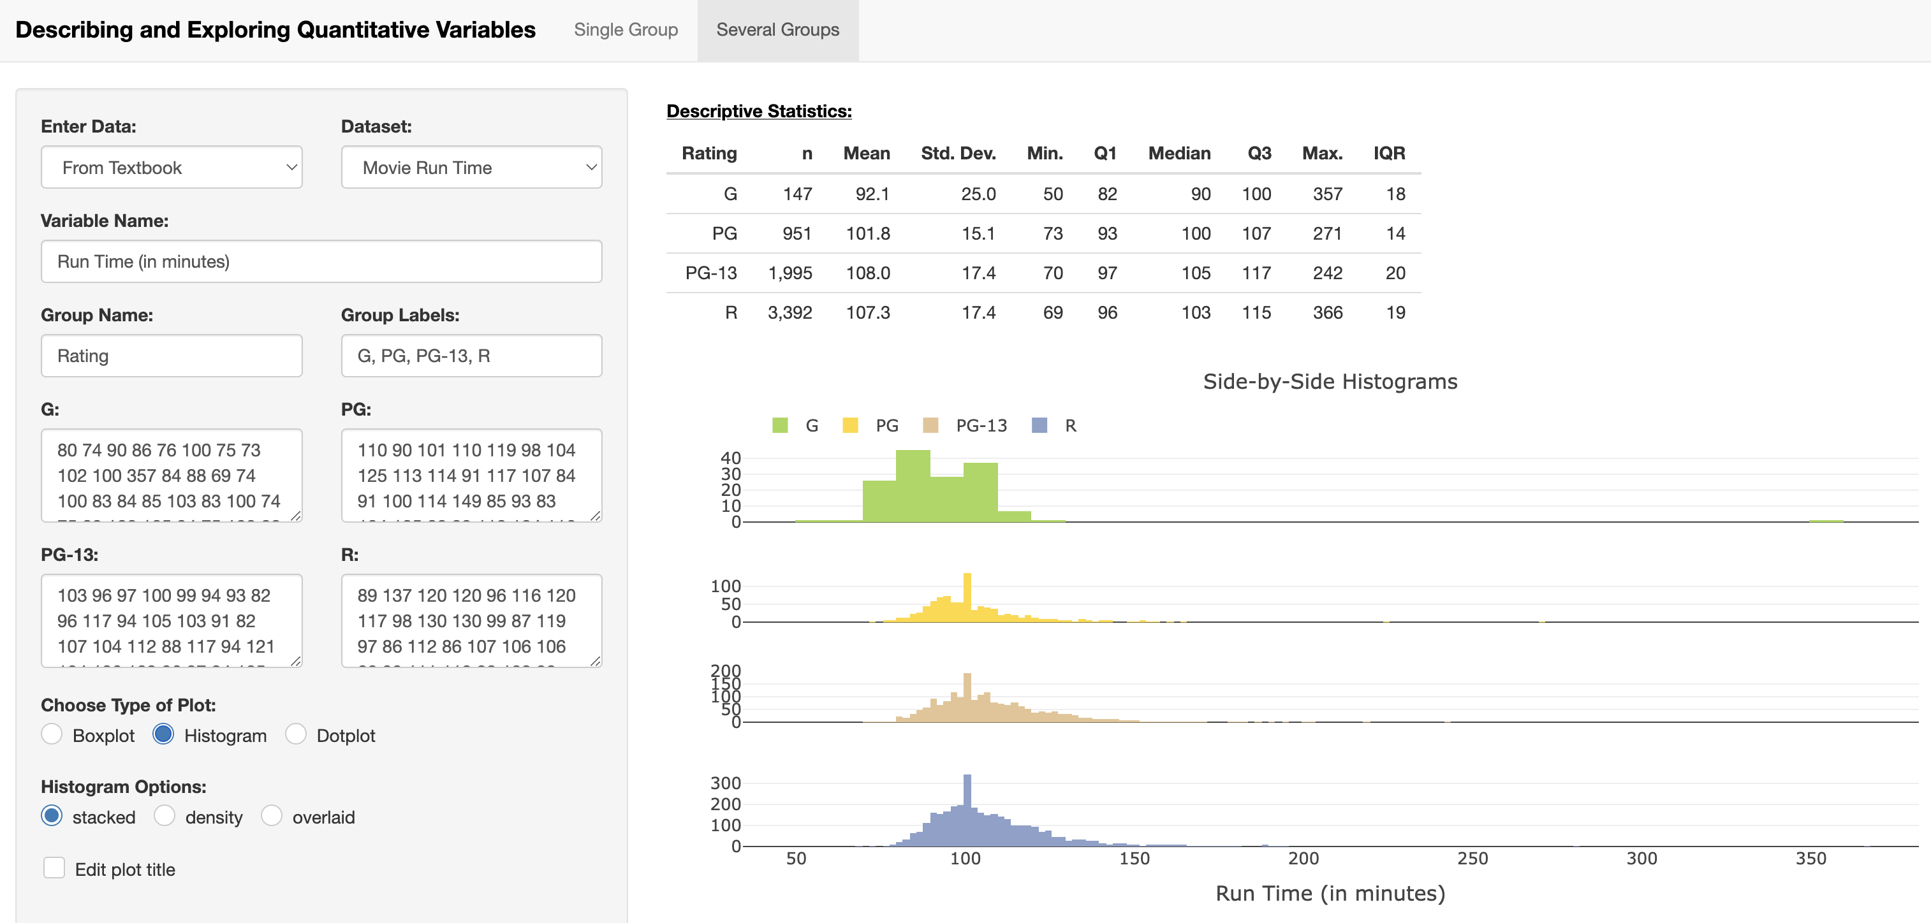Toggle the PG legend yellow swatch
This screenshot has width=1931, height=923.
click(850, 426)
